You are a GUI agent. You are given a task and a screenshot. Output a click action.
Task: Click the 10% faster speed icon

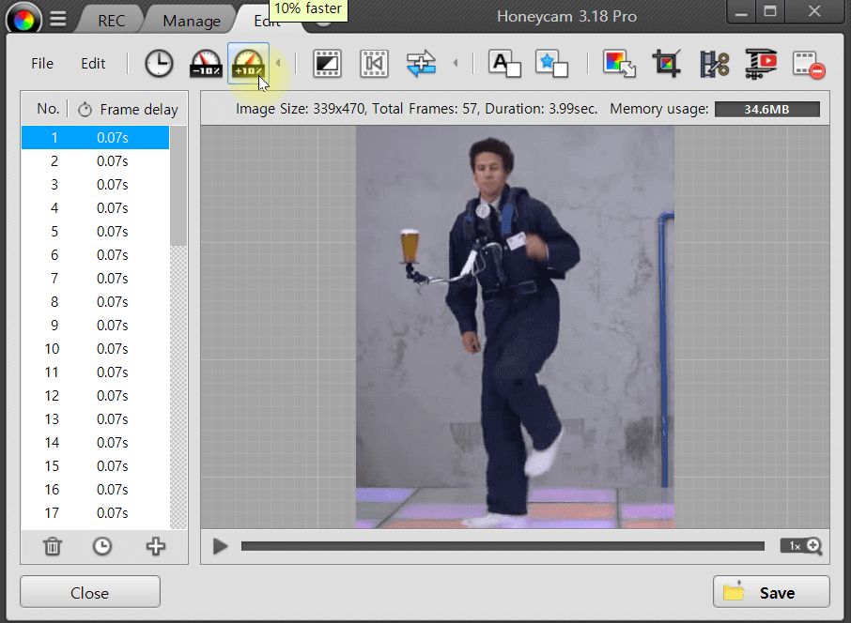pos(248,64)
